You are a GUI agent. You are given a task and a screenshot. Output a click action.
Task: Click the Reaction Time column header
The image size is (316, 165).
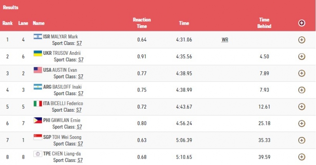coord(141,23)
